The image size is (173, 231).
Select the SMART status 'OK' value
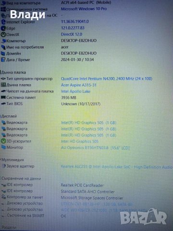(63, 216)
